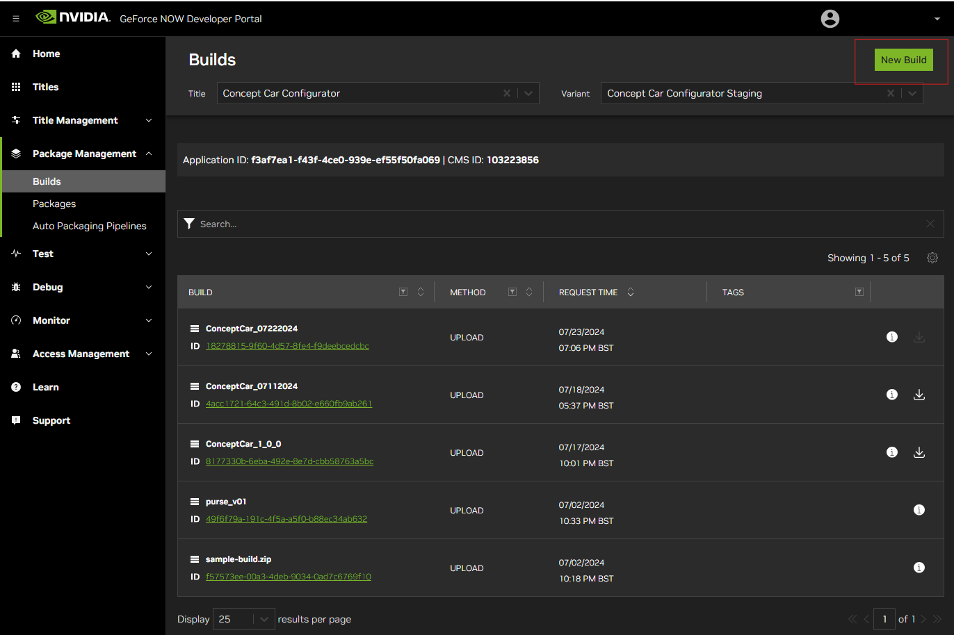Toggle the hamburger navigation menu

[16, 19]
